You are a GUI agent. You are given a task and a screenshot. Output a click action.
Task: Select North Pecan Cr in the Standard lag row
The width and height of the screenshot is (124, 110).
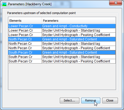[x=25, y=44]
